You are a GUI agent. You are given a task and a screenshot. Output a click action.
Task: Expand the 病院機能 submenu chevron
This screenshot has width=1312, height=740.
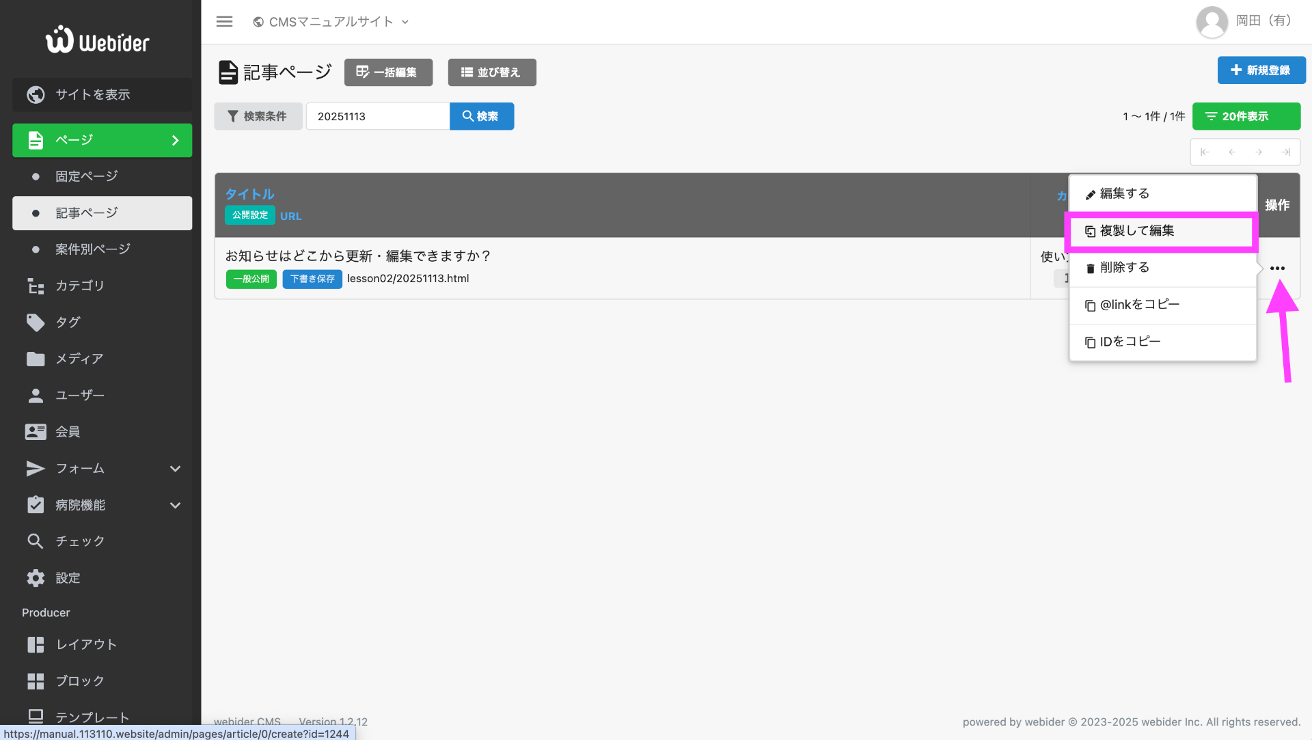[175, 505]
